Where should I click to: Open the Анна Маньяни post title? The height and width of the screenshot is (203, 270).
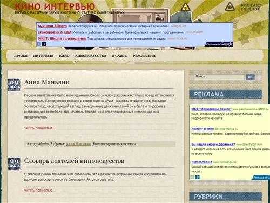pos(47,82)
